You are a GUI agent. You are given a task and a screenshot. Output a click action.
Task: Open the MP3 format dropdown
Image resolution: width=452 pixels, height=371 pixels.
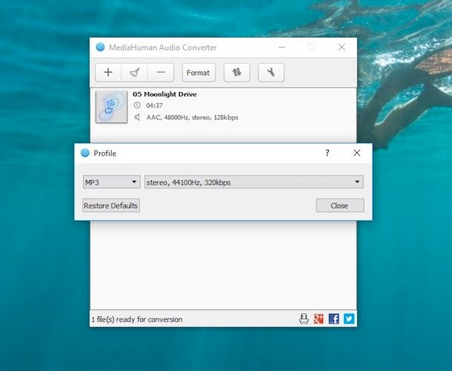click(112, 183)
